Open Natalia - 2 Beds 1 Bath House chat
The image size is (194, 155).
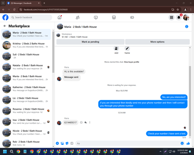pos(26,67)
